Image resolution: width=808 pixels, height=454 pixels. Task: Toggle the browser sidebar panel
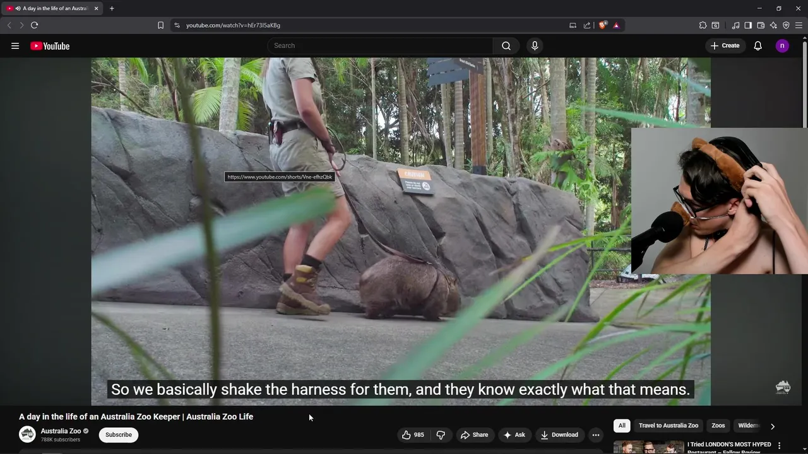[x=748, y=25]
